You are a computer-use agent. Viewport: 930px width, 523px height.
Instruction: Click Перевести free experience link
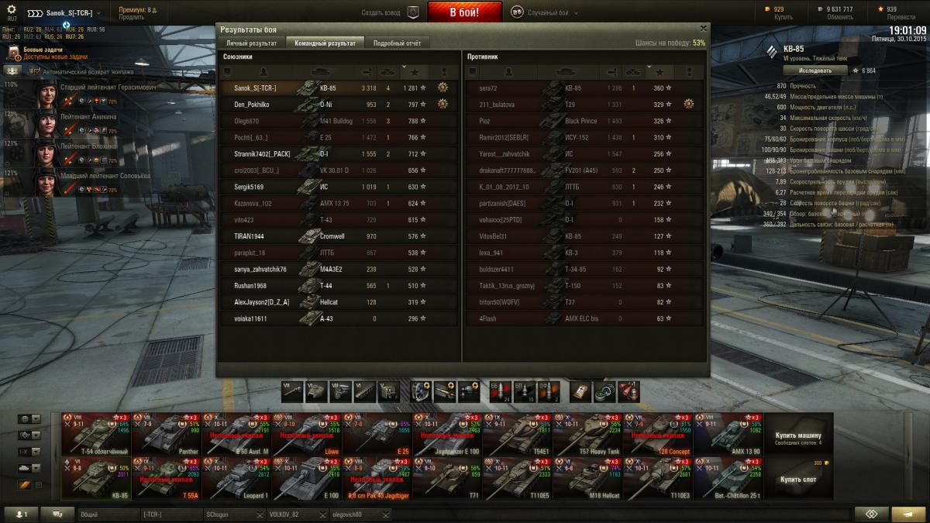900,17
